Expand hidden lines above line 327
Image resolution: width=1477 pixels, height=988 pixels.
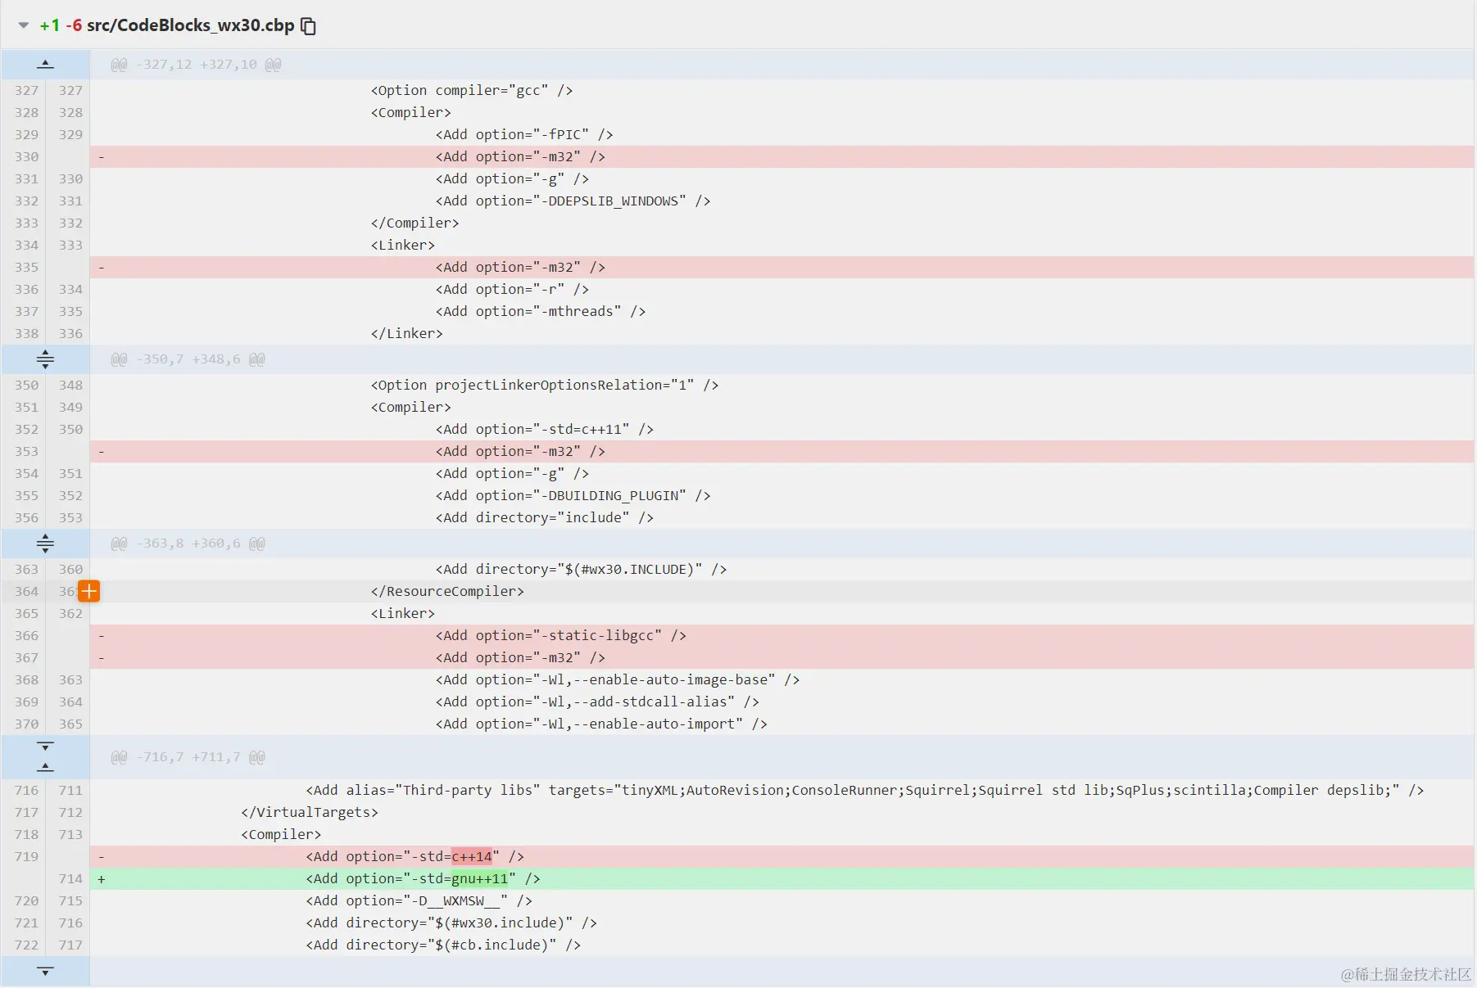tap(45, 64)
